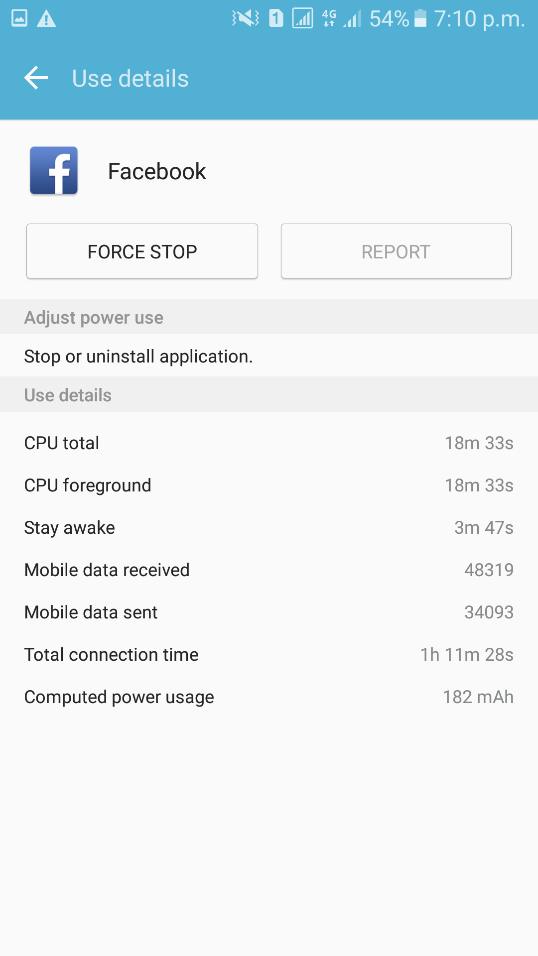
Task: Tap the warning triangle notification icon
Action: [x=46, y=18]
